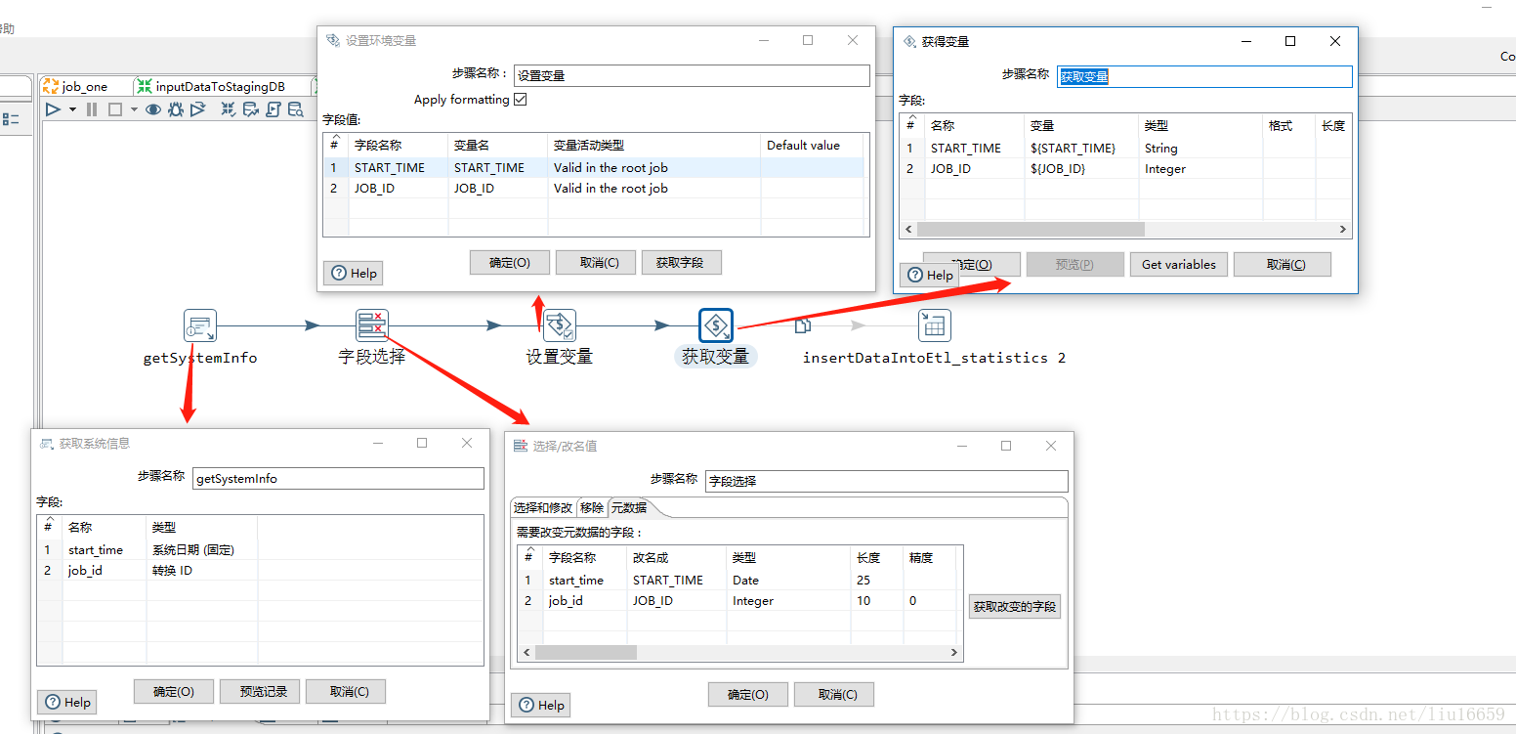The image size is (1516, 734).
Task: Select the 系统日期 (固定) type cell
Action: click(201, 550)
